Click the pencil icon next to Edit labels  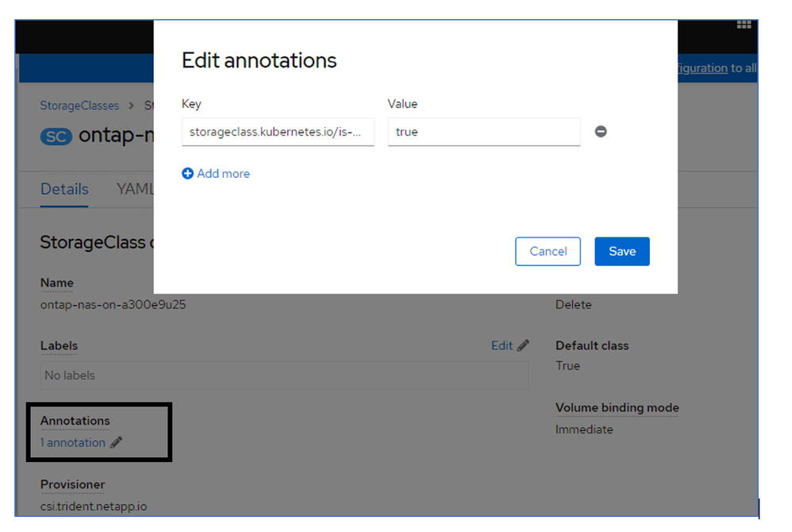[x=523, y=345]
